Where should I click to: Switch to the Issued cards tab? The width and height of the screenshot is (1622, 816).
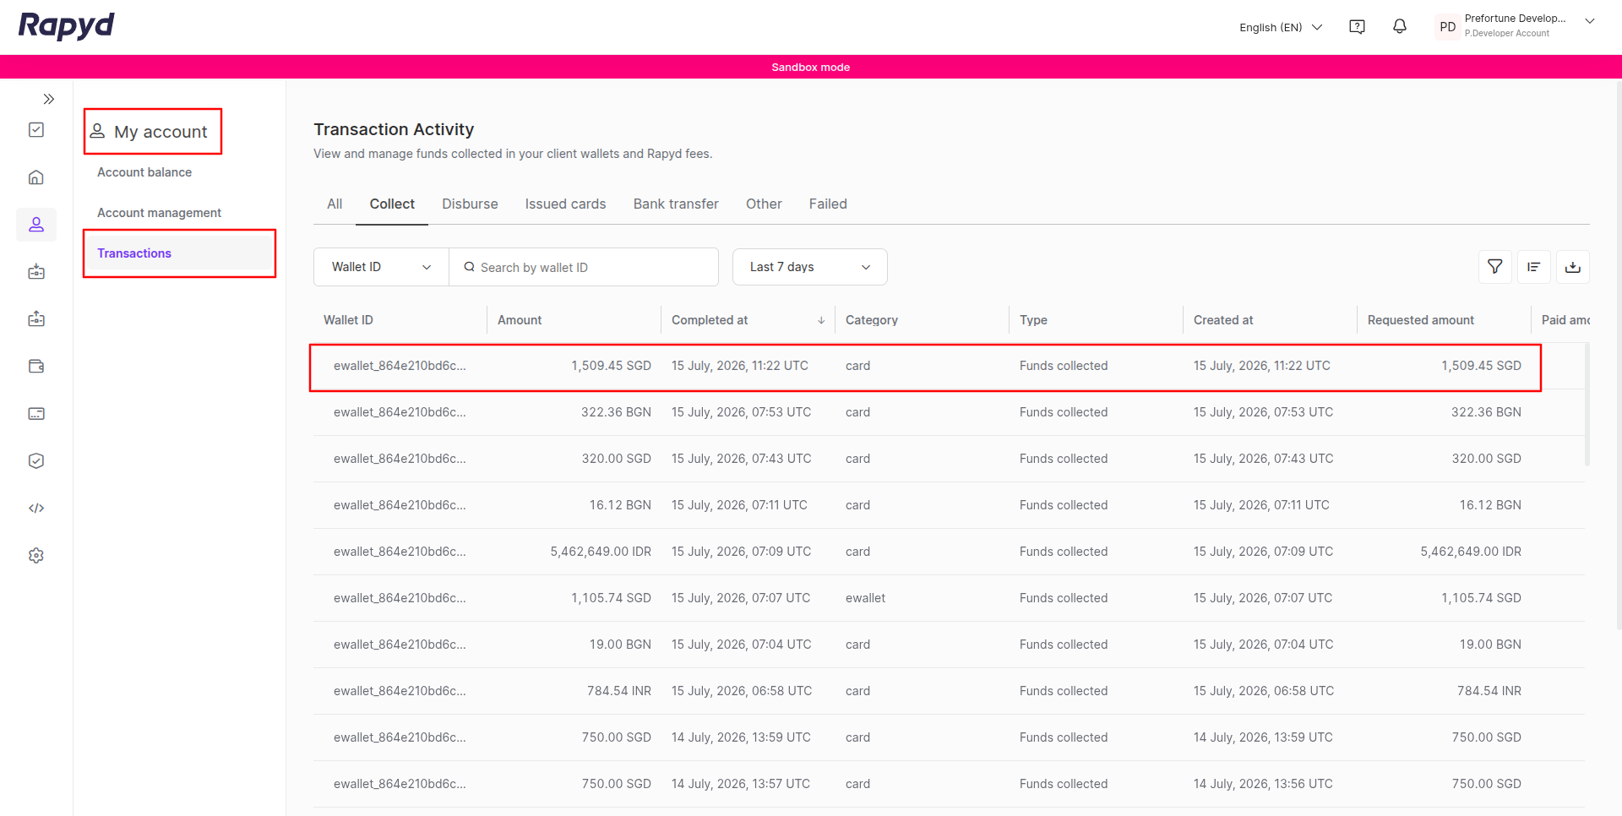pos(566,204)
